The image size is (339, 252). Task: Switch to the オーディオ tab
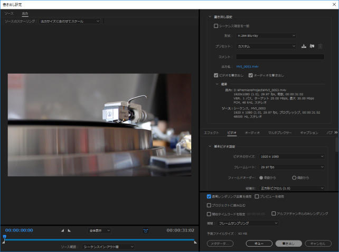point(252,133)
